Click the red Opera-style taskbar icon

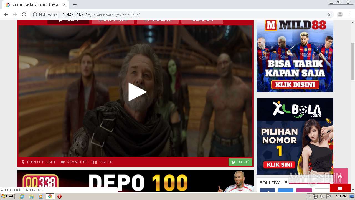(59, 196)
